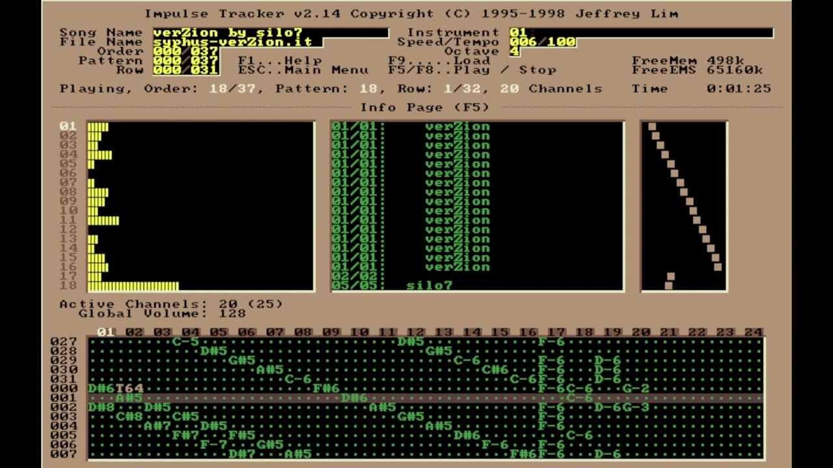Viewport: 833px width, 468px height.
Task: Click the currently playing row 001 label
Action: 64,398
